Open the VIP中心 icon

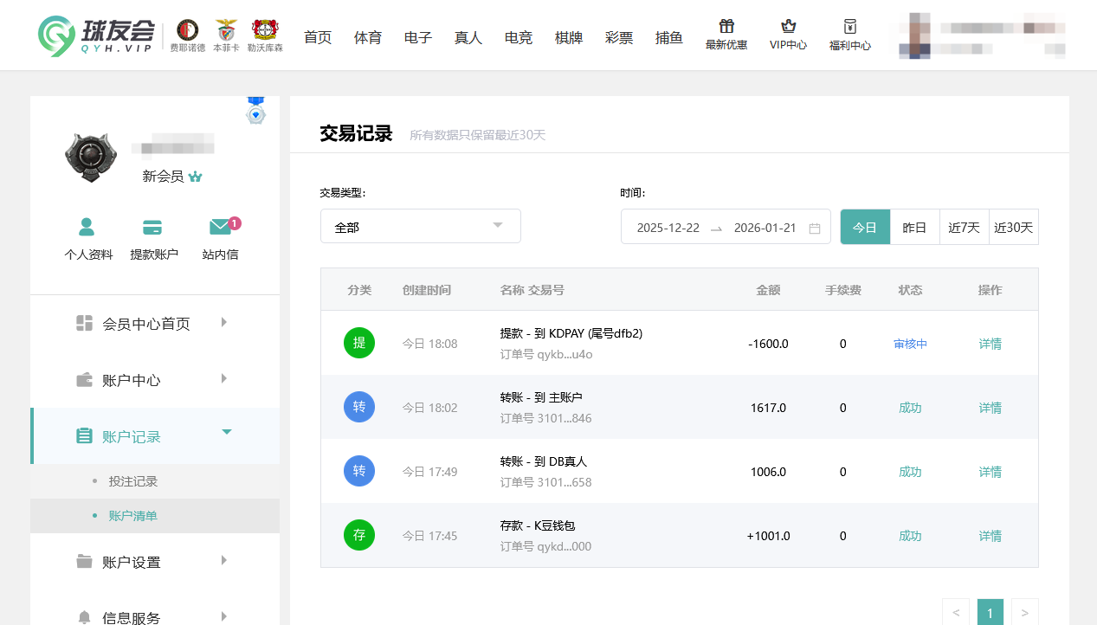pos(788,36)
